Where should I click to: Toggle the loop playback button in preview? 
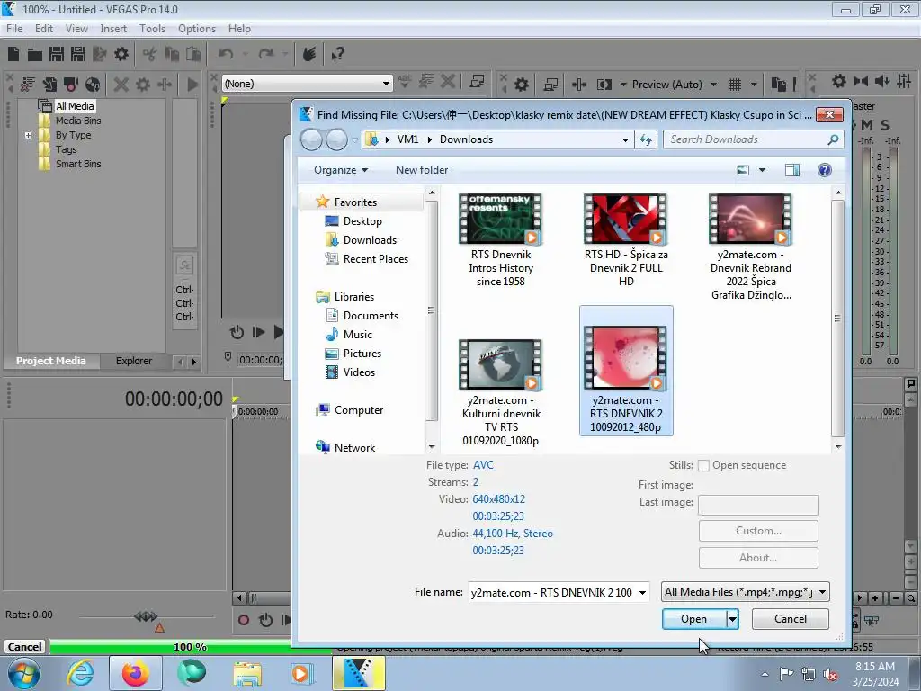237,333
